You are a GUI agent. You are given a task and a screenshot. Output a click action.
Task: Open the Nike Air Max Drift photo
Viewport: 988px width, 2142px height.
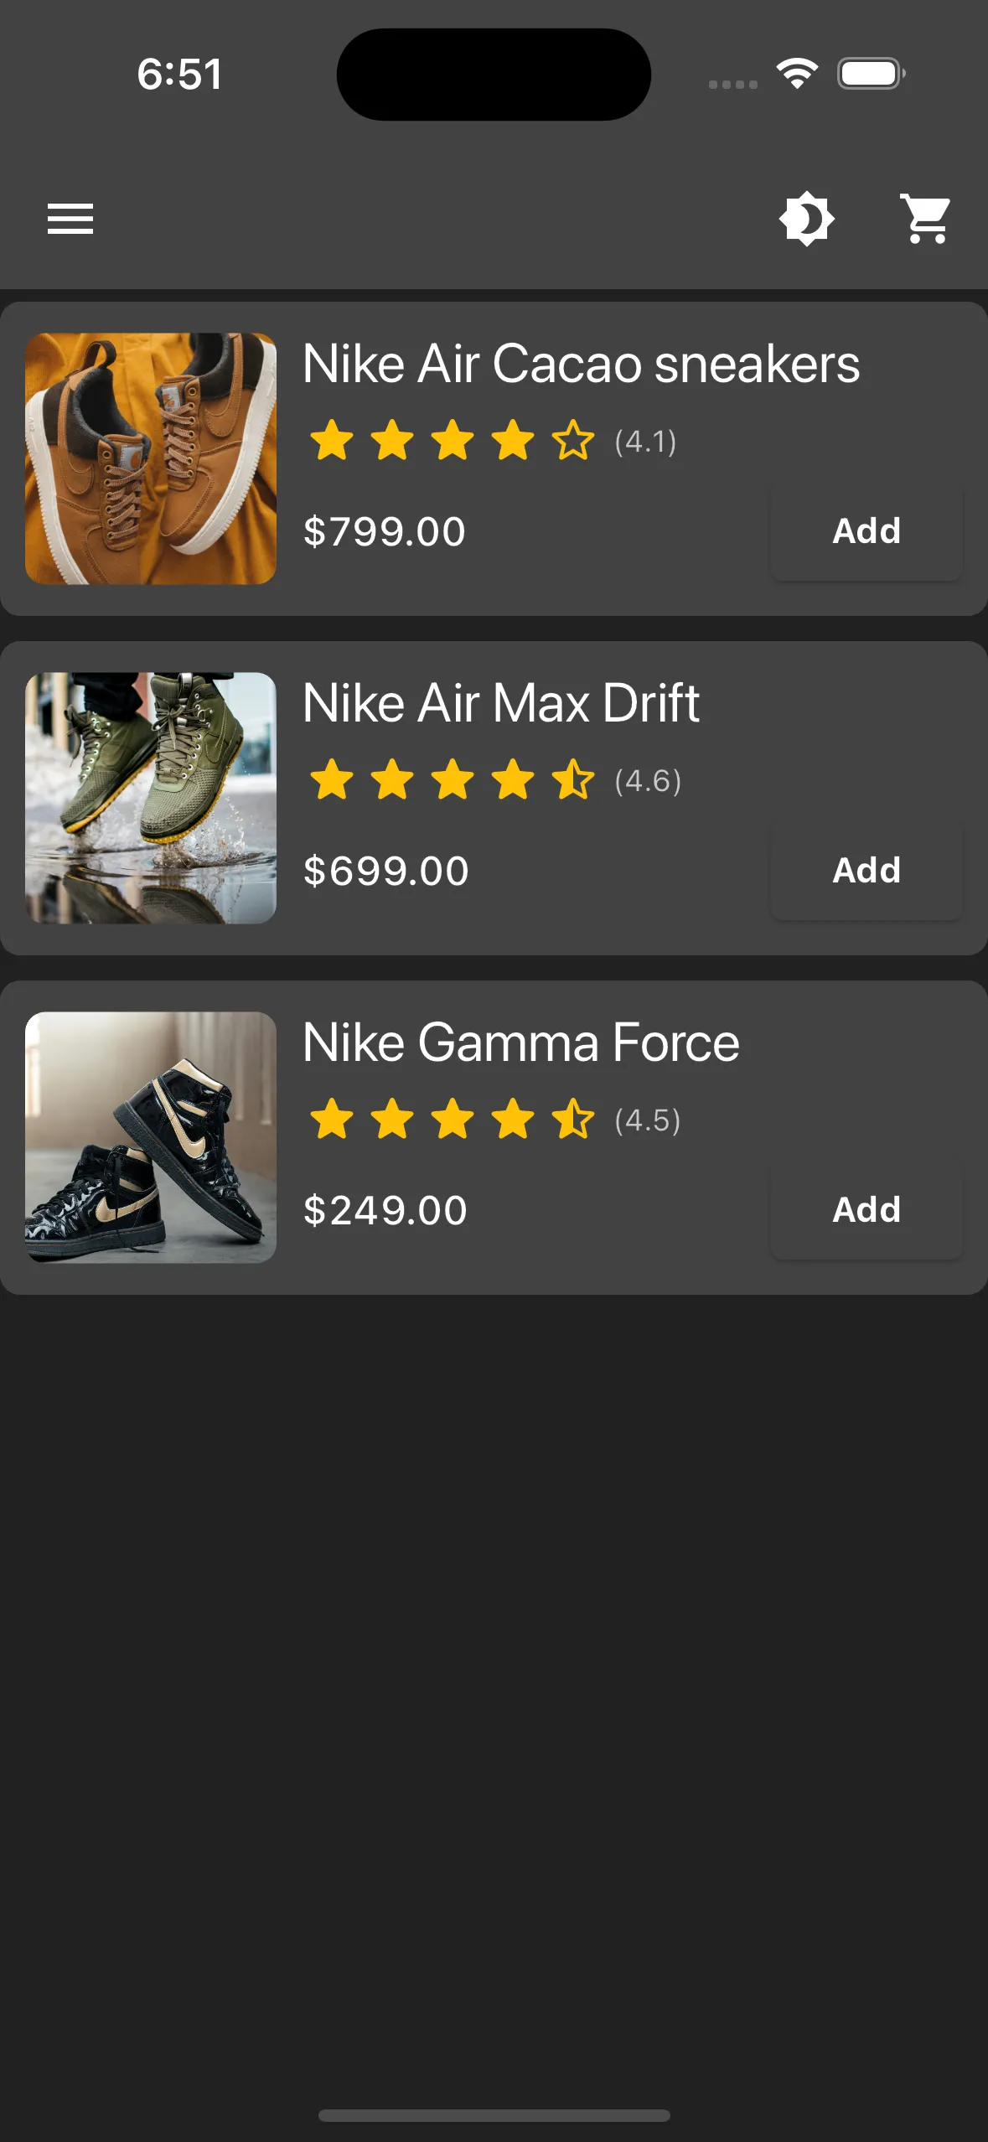click(x=151, y=798)
